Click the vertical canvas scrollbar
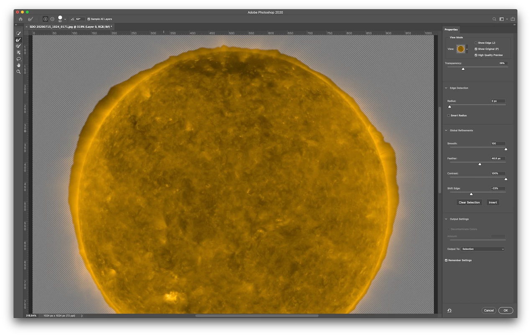The height and width of the screenshot is (336, 531). [439, 150]
